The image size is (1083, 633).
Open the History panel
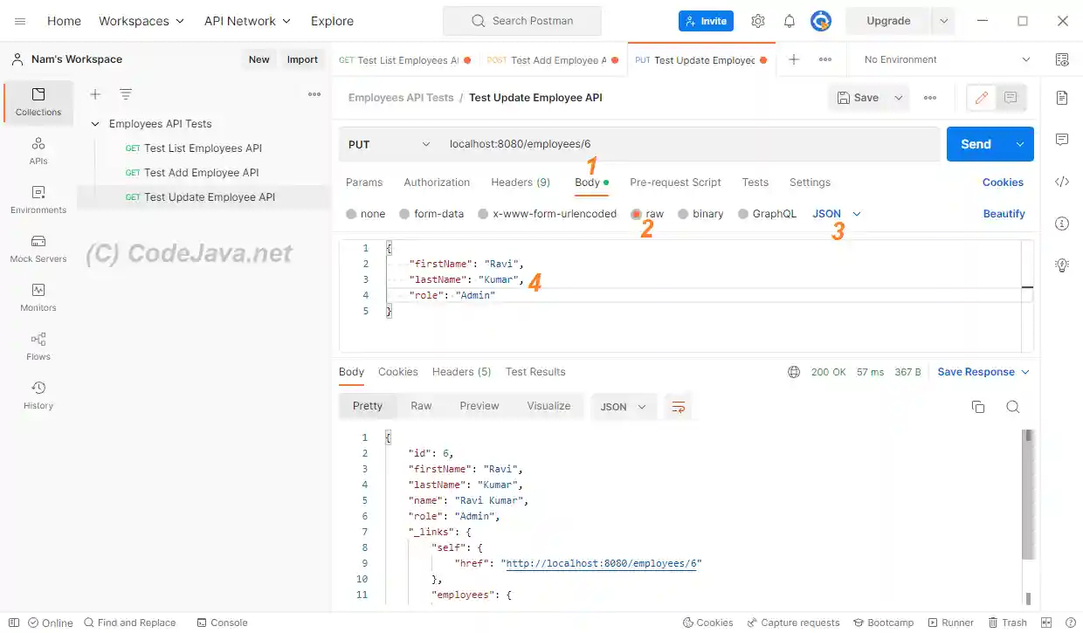38,395
